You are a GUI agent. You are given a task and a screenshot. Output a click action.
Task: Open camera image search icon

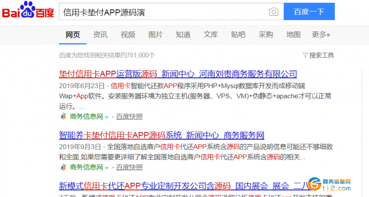(274, 12)
